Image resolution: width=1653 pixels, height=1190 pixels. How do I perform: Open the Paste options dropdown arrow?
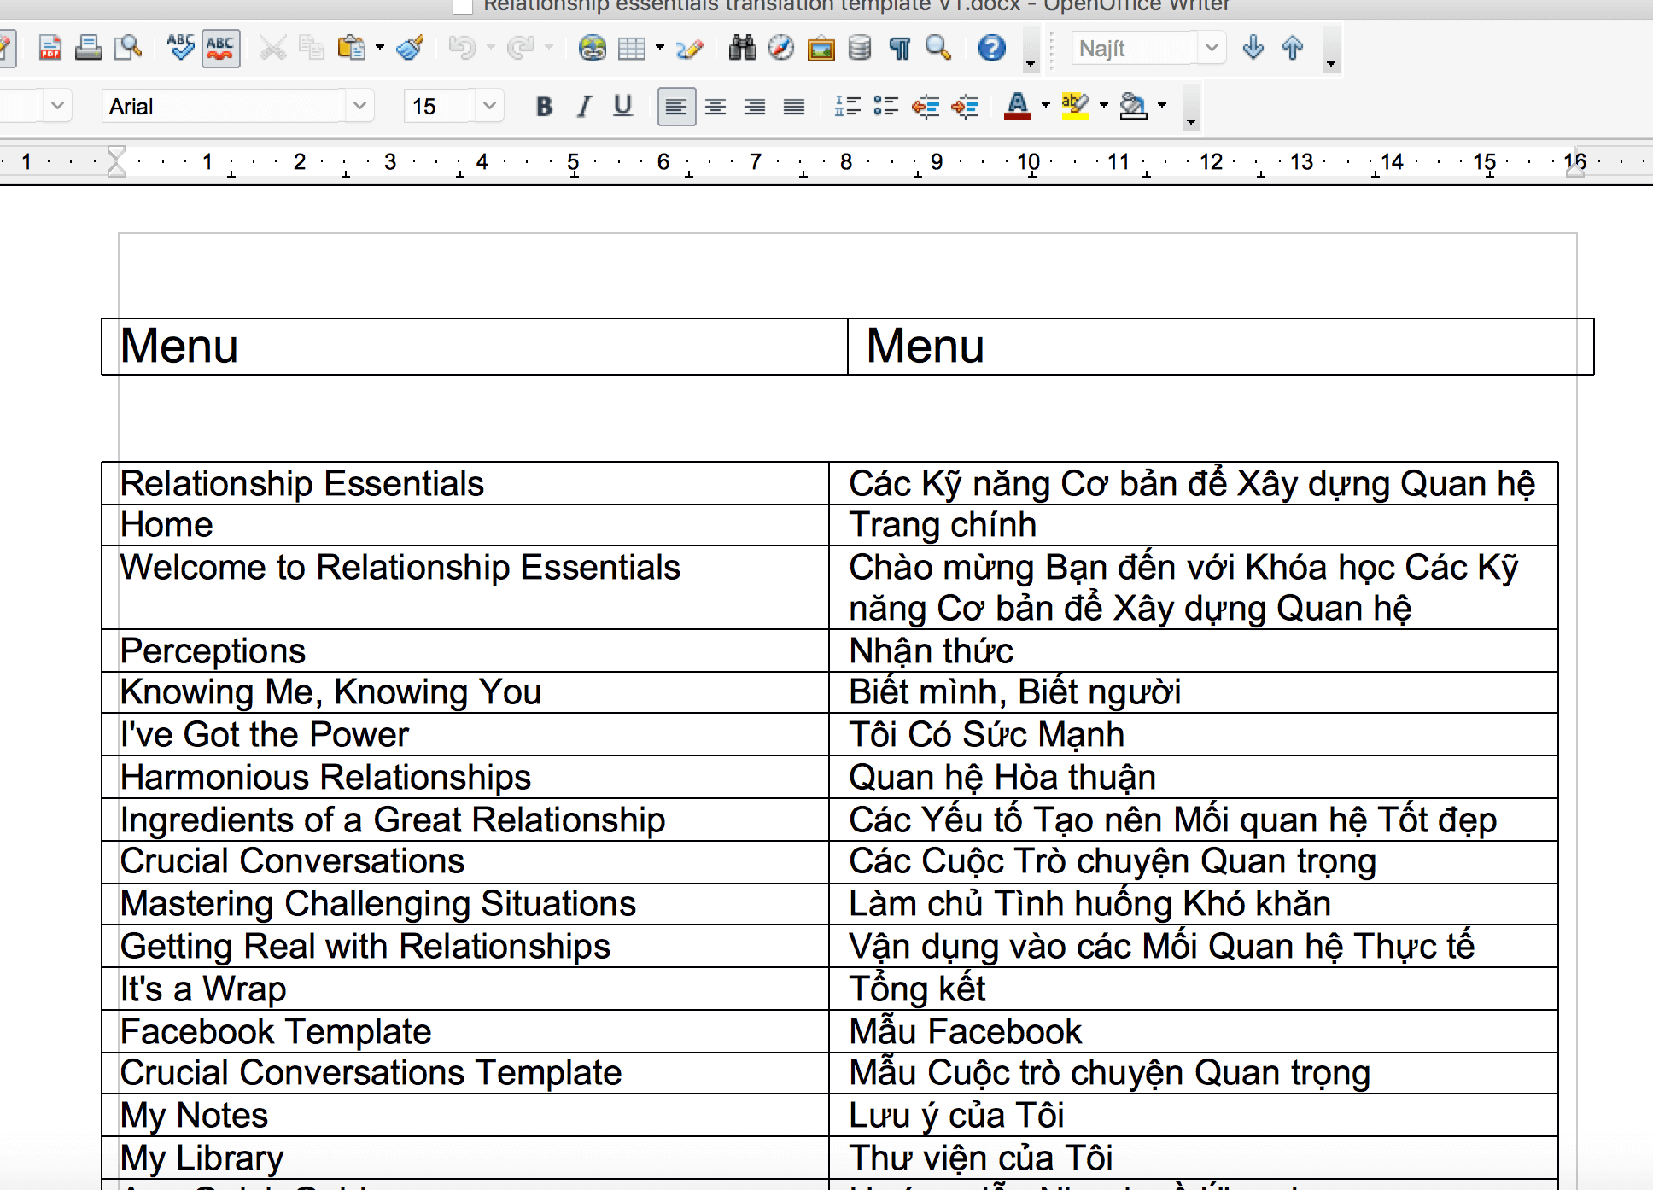tap(380, 49)
